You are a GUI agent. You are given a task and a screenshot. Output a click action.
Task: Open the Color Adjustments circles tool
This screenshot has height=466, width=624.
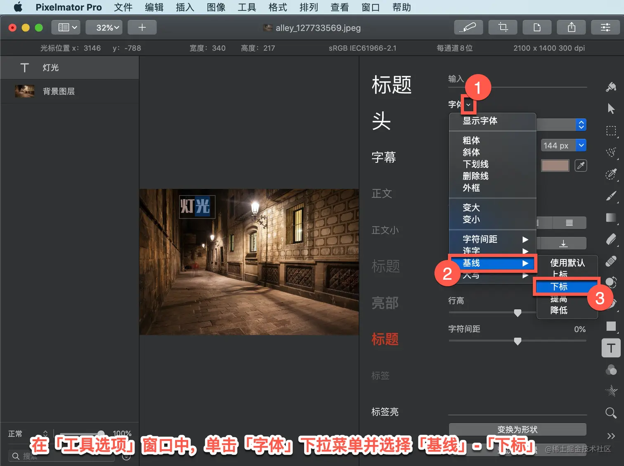(x=611, y=370)
